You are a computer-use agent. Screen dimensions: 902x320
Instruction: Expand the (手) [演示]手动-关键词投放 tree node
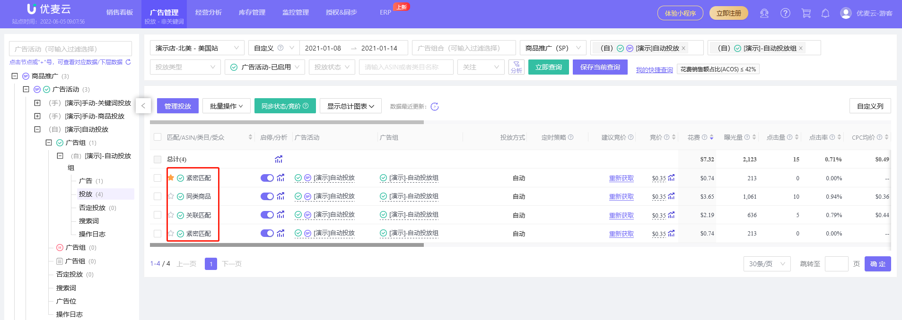click(x=37, y=103)
